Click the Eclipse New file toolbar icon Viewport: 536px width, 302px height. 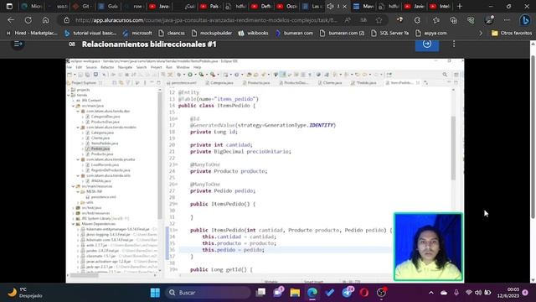click(x=70, y=75)
